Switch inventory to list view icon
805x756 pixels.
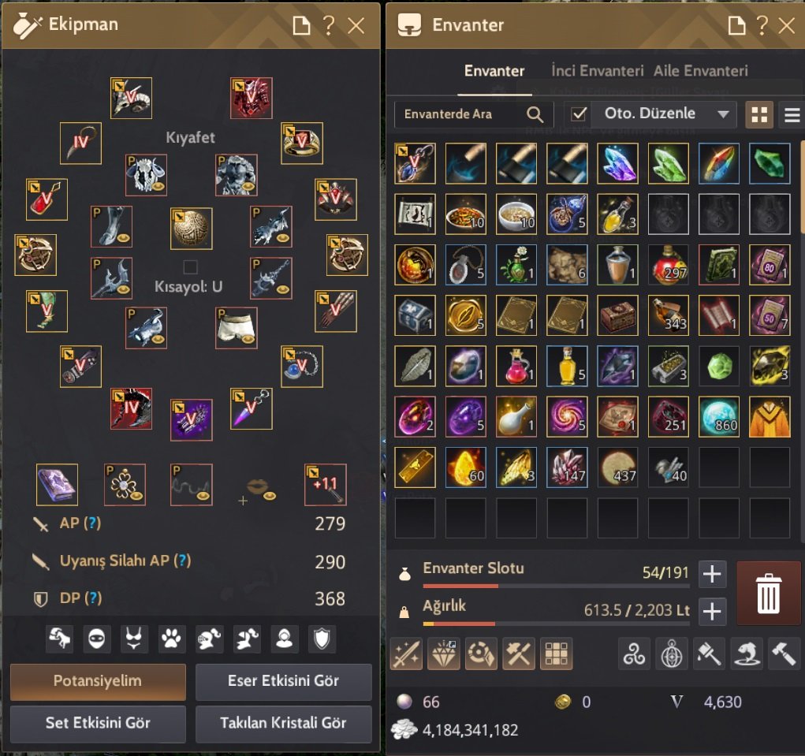click(791, 114)
